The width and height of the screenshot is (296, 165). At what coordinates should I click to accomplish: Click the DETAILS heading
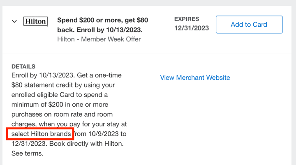coord(23,66)
